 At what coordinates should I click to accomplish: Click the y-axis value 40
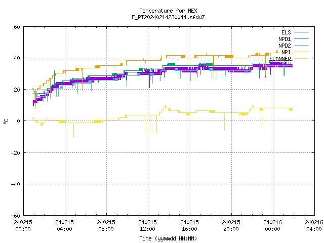coord(17,58)
